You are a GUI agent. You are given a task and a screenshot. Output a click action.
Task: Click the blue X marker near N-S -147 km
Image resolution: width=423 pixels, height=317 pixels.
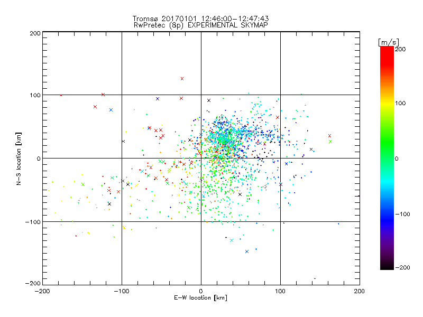(247, 251)
